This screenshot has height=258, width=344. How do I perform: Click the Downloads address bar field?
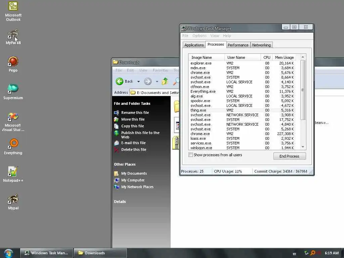pyautogui.click(x=155, y=93)
